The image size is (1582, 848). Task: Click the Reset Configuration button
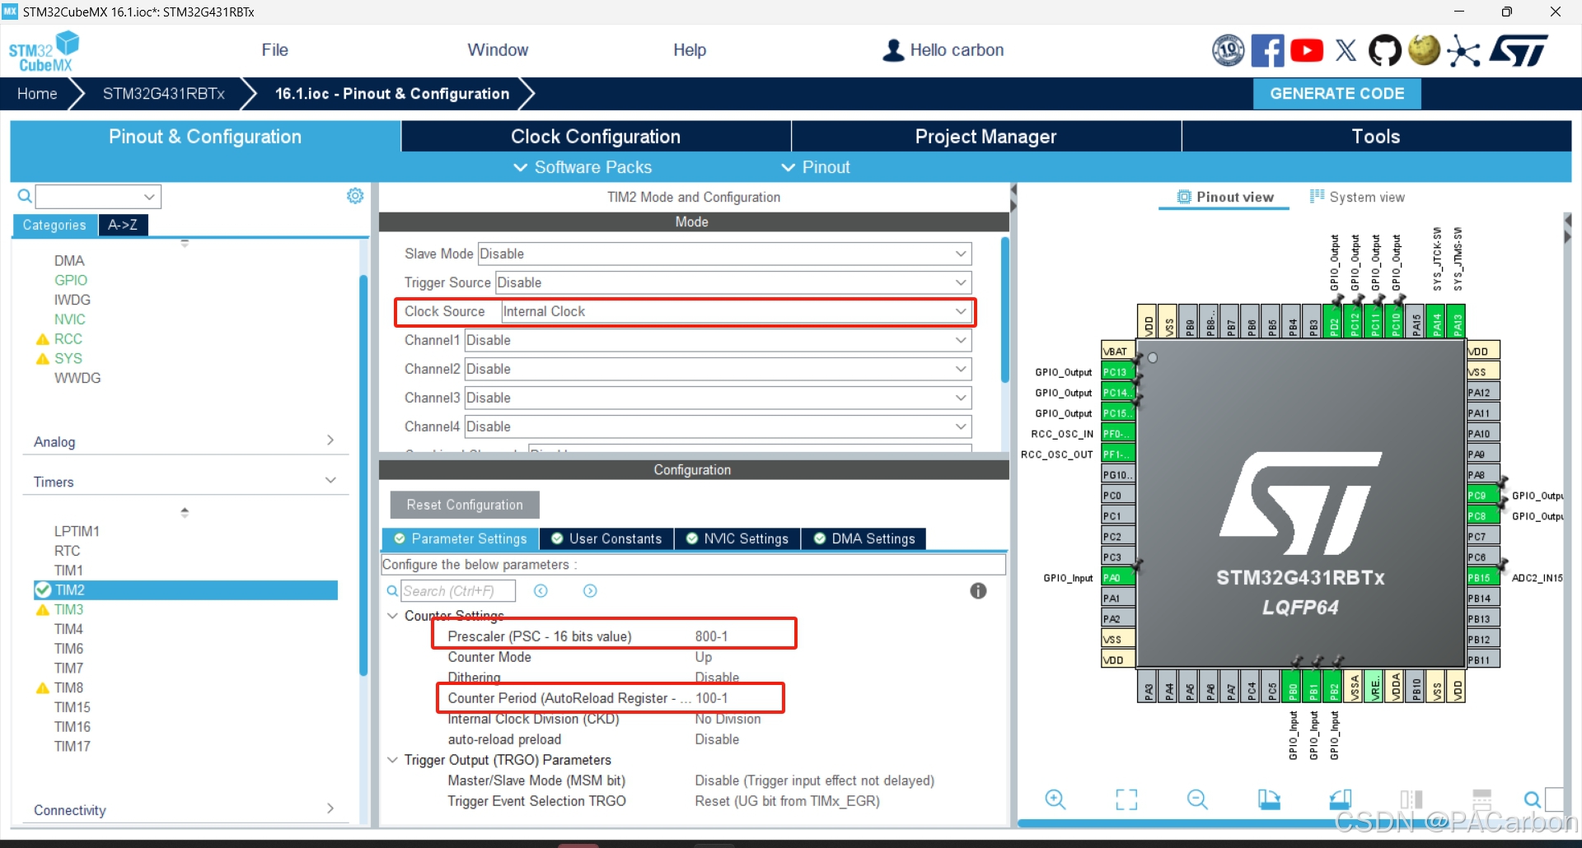point(465,505)
